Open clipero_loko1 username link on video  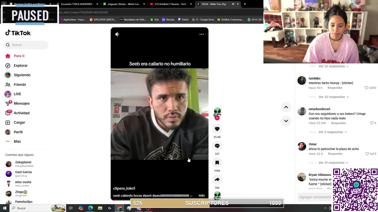(124, 188)
